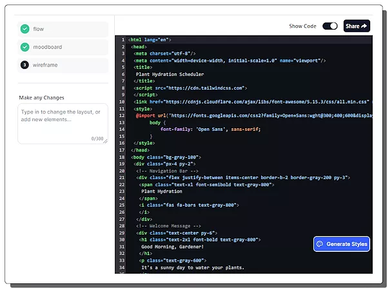Image resolution: width=387 pixels, height=288 pixels.
Task: Click the 'Good Morning, Gardener!' code line
Action: coord(172,247)
